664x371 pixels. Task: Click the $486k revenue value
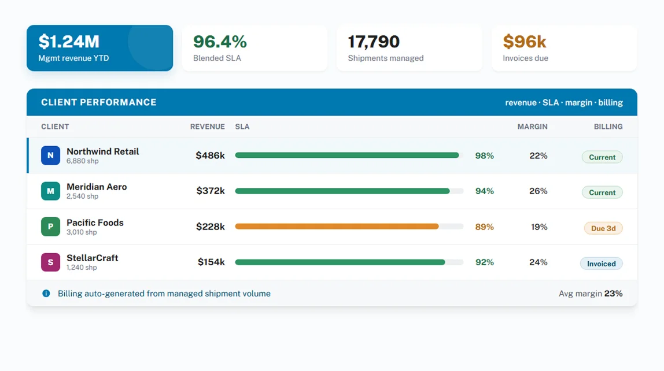(x=210, y=155)
